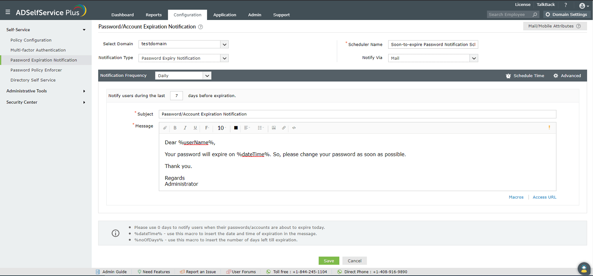593x276 pixels.
Task: Toggle the HTML source code view icon
Action: [294, 128]
